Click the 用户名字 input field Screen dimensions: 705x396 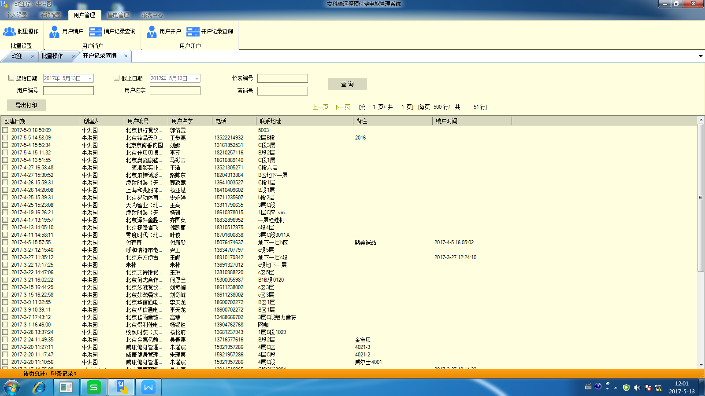[x=175, y=91]
